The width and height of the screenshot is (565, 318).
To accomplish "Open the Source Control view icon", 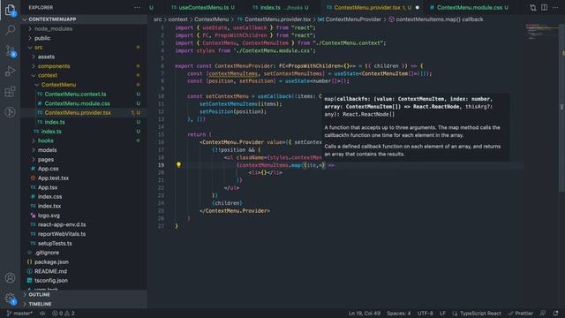I will [x=10, y=51].
